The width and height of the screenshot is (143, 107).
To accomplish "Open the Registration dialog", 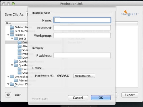I will pos(84,76).
